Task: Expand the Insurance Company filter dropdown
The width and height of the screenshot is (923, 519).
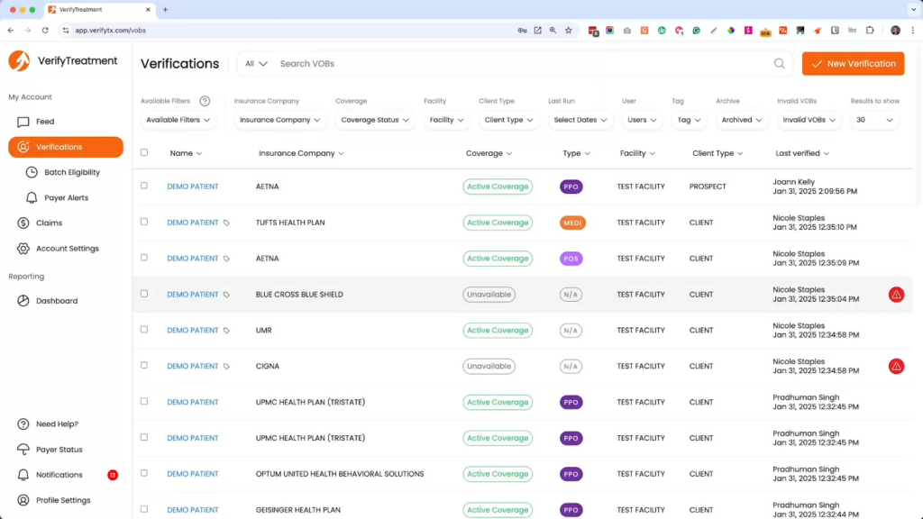Action: click(x=280, y=120)
